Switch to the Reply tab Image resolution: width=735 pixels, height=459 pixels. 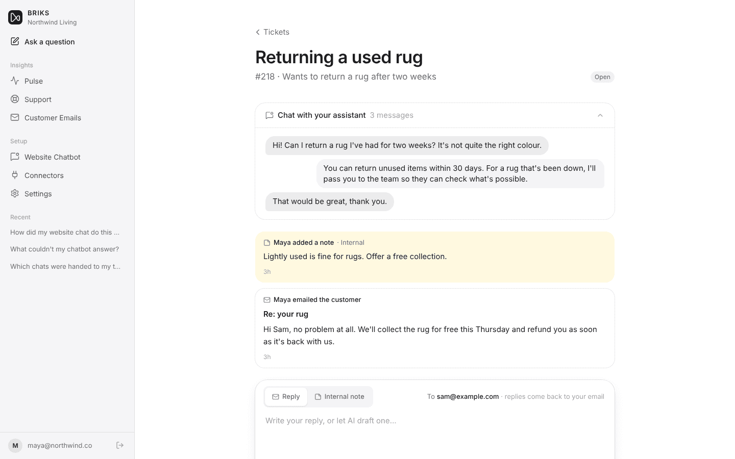click(x=286, y=397)
